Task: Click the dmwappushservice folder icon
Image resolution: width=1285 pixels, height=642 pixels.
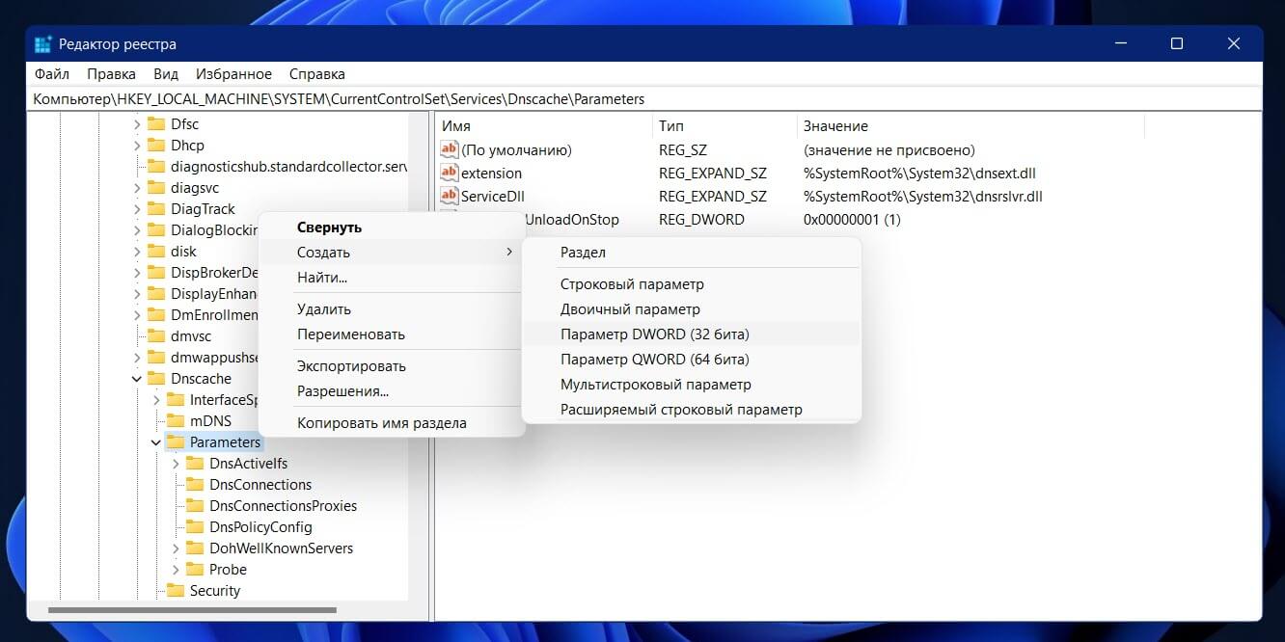Action: coord(156,358)
